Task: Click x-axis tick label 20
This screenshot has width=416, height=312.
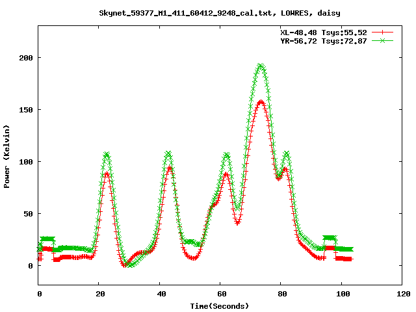Action: tap(101, 294)
